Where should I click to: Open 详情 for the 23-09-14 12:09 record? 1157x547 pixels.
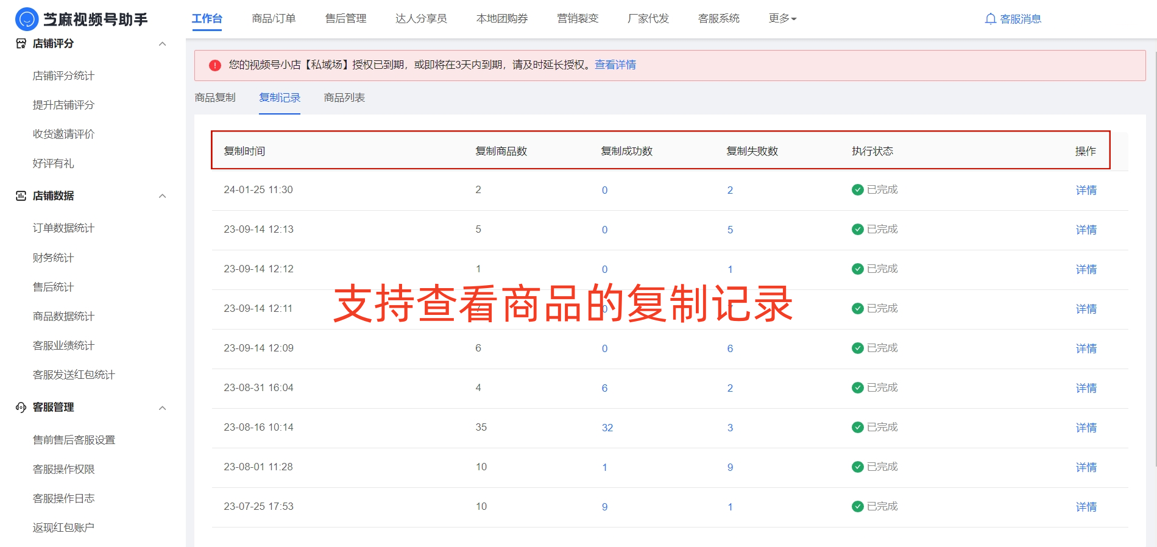[1086, 348]
